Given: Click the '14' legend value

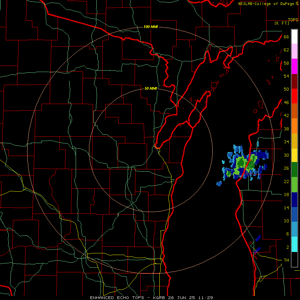Looking at the screenshot, I should tap(286, 208).
